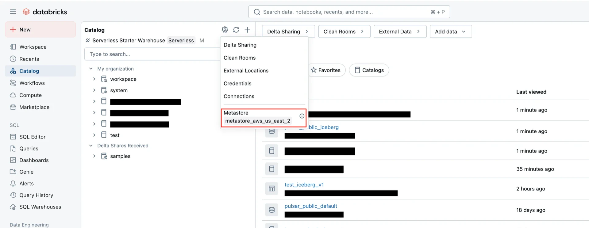Click the Metastore info icon

pos(302,116)
